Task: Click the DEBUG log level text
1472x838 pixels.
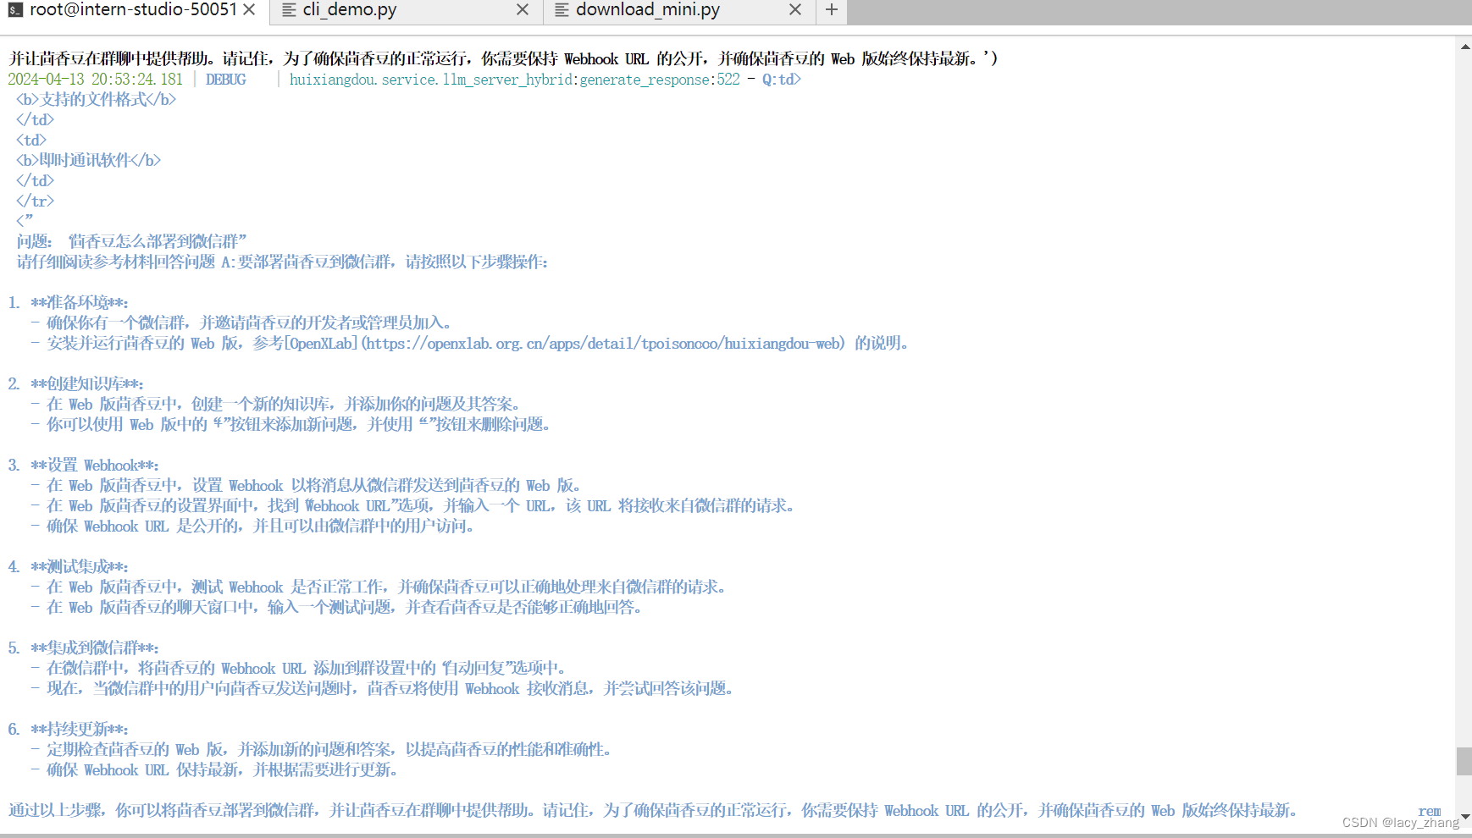Action: click(x=226, y=80)
